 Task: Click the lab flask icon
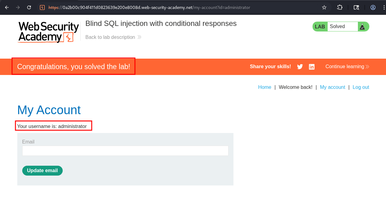tap(362, 27)
